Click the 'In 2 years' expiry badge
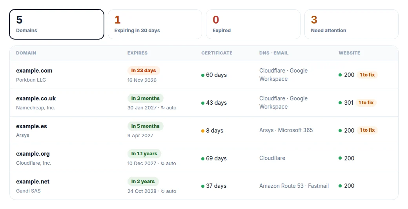This screenshot has height=209, width=408. pos(143,182)
